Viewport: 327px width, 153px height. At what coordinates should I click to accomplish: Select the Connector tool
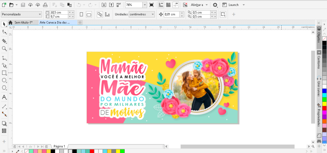(x=4, y=114)
